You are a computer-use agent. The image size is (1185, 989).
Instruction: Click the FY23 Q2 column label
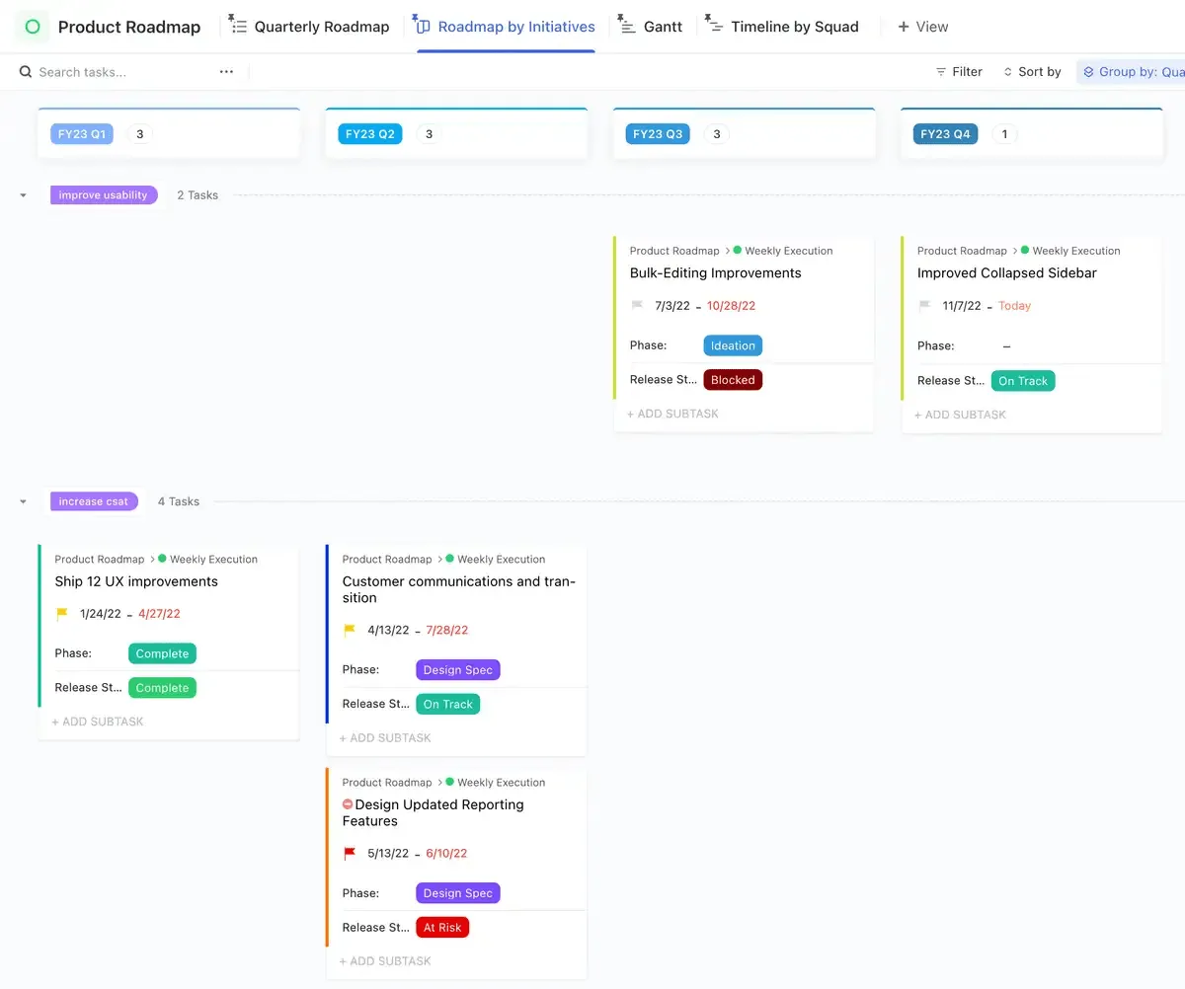coord(370,134)
